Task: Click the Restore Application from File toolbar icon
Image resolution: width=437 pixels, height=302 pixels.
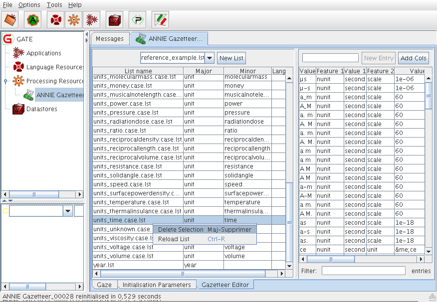Action: (x=11, y=20)
